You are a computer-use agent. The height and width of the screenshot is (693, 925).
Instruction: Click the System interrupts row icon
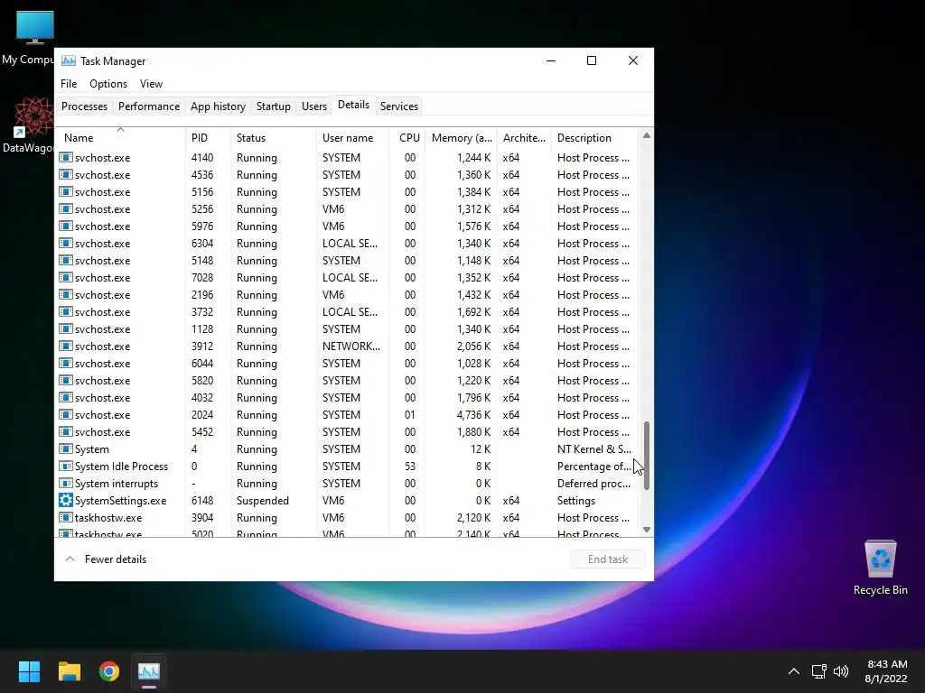point(65,484)
